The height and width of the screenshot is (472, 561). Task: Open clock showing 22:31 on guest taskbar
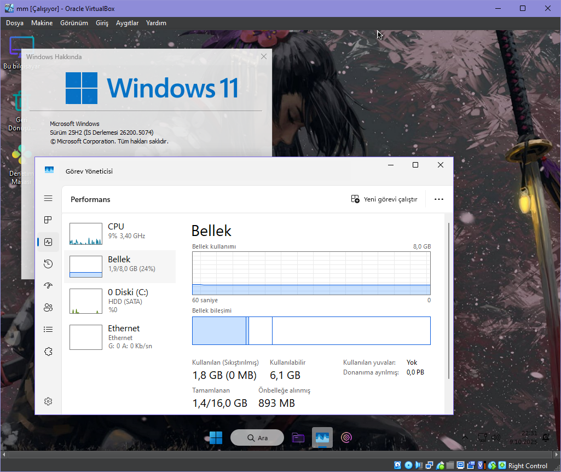click(x=524, y=438)
